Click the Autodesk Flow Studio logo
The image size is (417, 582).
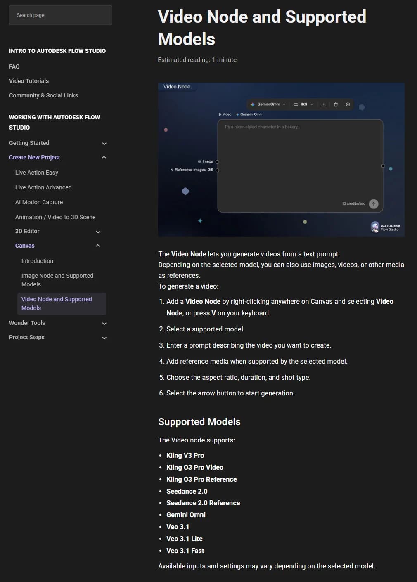386,227
